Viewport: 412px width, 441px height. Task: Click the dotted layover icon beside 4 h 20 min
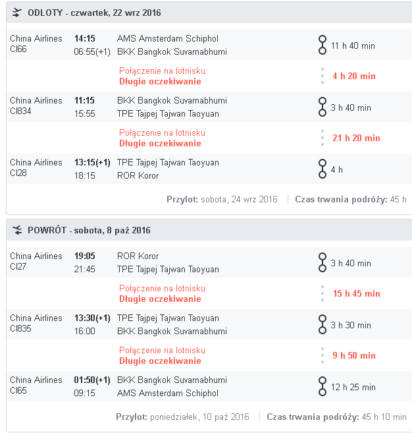(322, 76)
